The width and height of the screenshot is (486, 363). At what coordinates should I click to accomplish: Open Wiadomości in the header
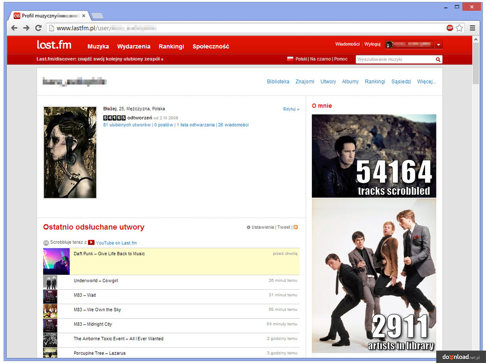click(347, 44)
